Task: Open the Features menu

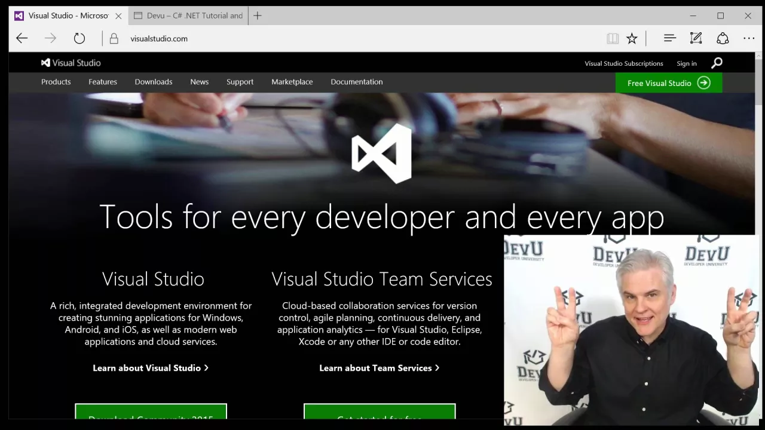Action: (103, 82)
